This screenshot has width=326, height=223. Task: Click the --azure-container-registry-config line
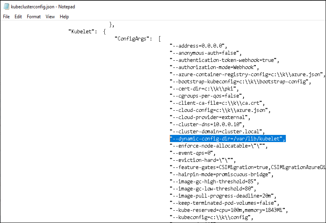coord(247,75)
